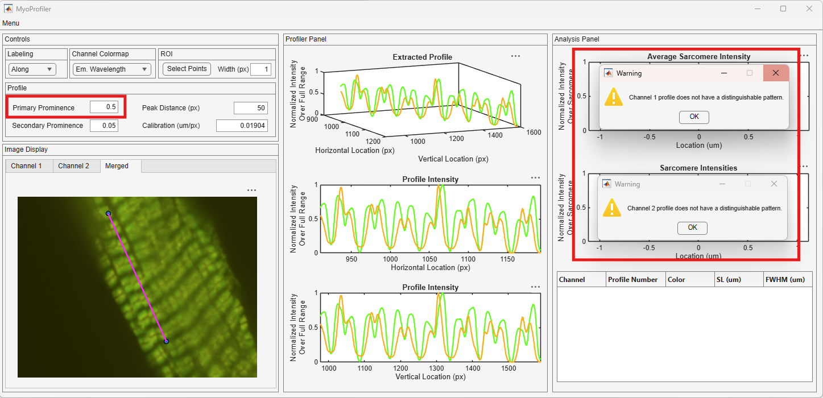823x398 pixels.
Task: Open the Menu in the menu bar
Action: (11, 23)
